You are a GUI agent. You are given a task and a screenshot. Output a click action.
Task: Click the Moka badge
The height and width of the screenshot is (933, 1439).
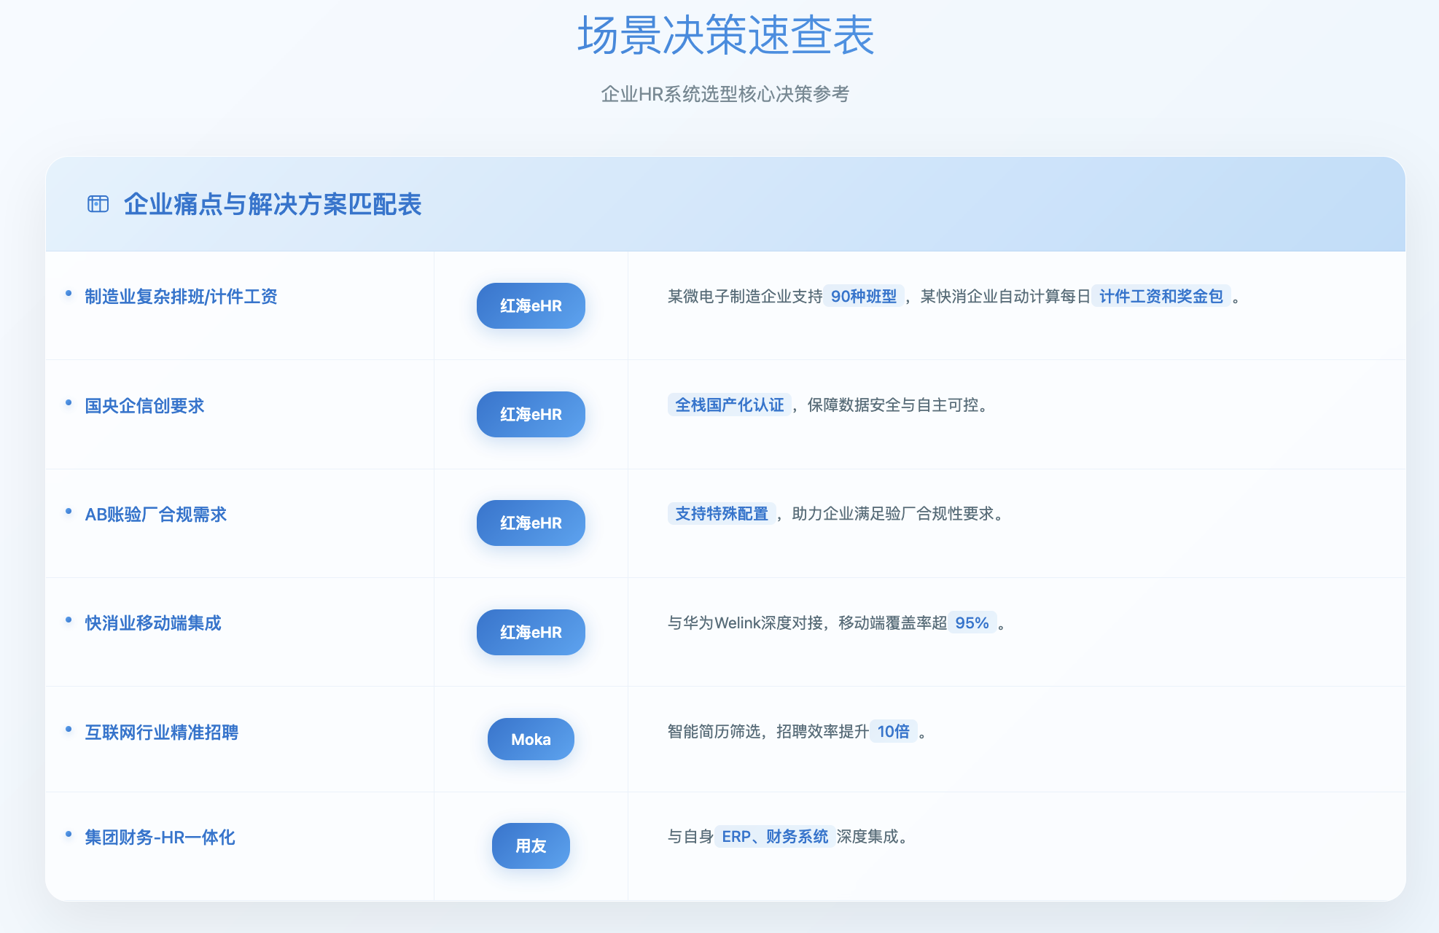click(x=531, y=739)
